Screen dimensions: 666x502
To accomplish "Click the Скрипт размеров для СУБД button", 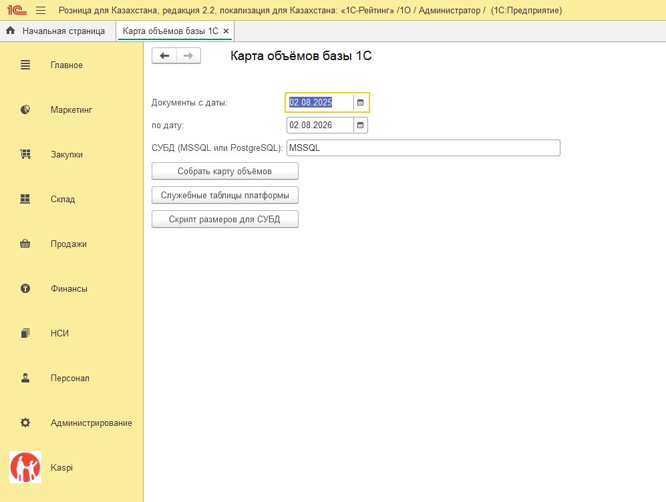I will [225, 220].
